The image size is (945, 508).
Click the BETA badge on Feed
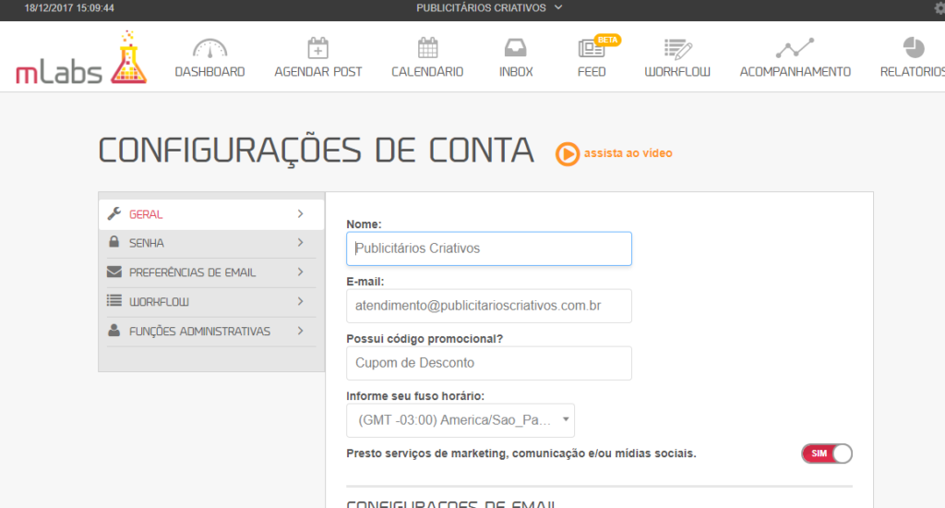(x=607, y=40)
